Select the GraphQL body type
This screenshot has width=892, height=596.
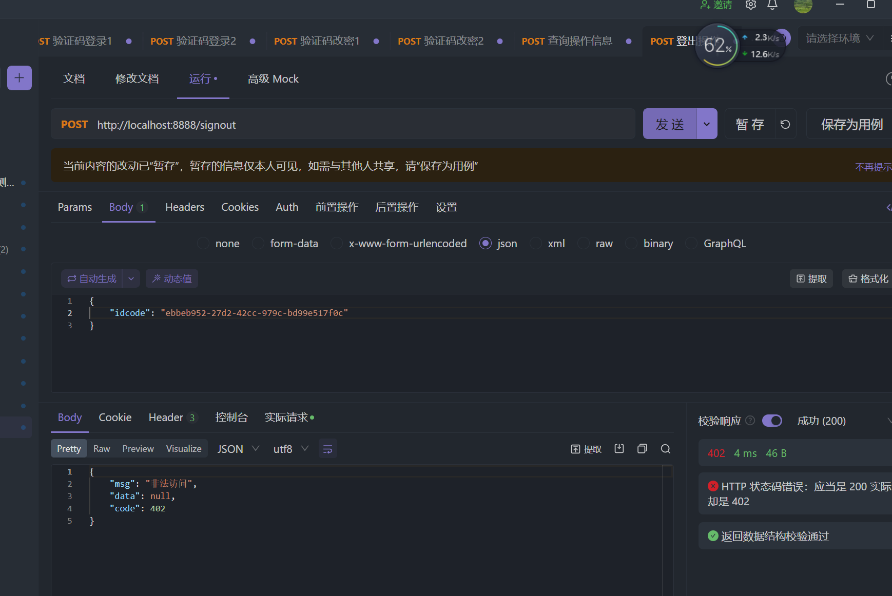pyautogui.click(x=716, y=243)
